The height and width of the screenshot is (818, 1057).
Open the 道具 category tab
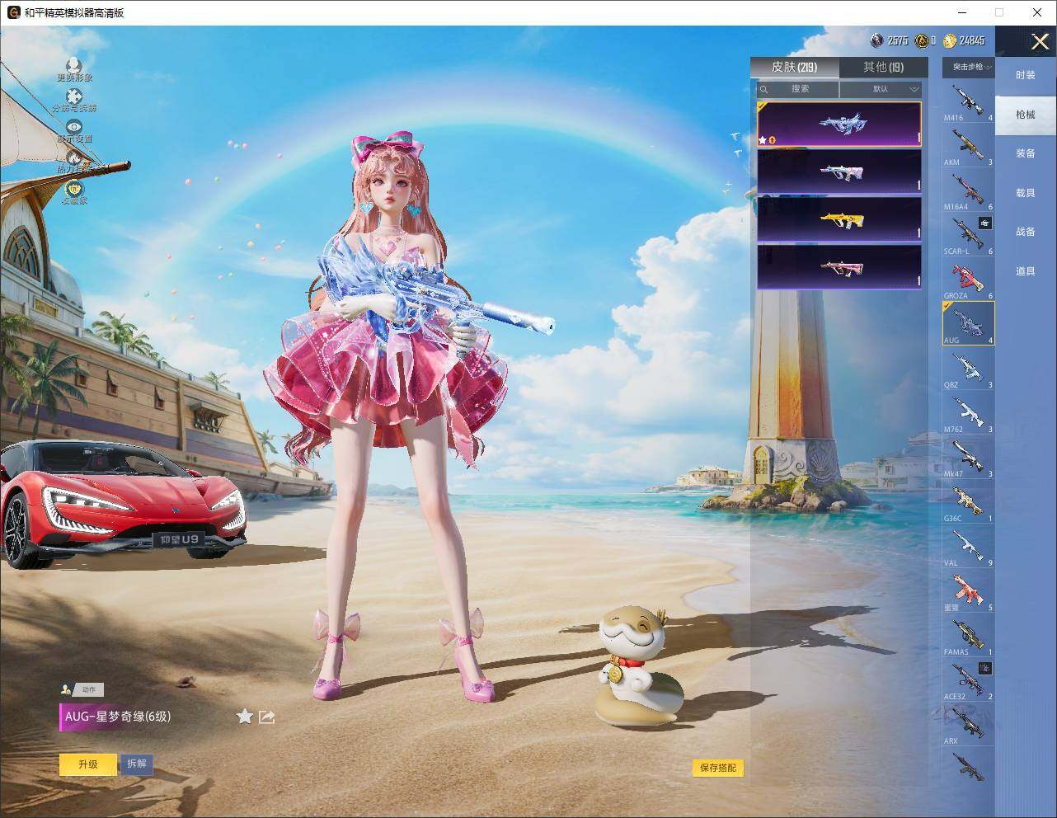coord(1026,271)
